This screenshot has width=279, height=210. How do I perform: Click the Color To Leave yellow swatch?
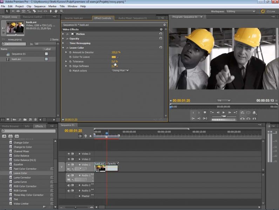click(x=114, y=57)
